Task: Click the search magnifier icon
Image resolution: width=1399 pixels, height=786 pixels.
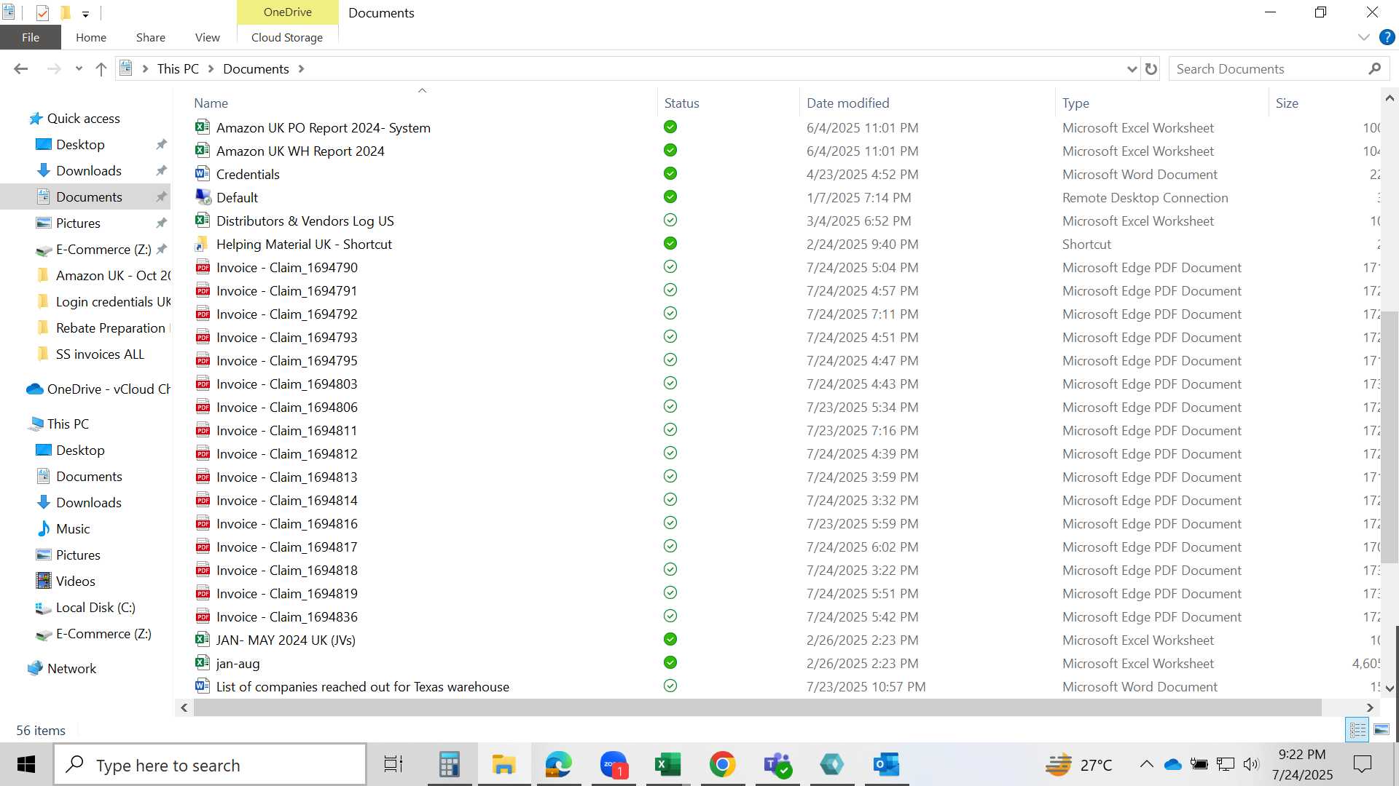Action: click(1375, 68)
